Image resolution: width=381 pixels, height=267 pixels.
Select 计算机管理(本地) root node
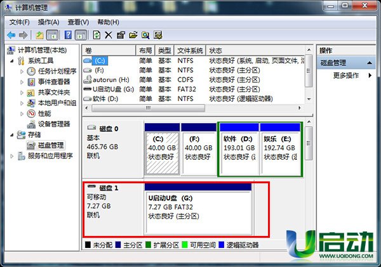pyautogui.click(x=43, y=50)
